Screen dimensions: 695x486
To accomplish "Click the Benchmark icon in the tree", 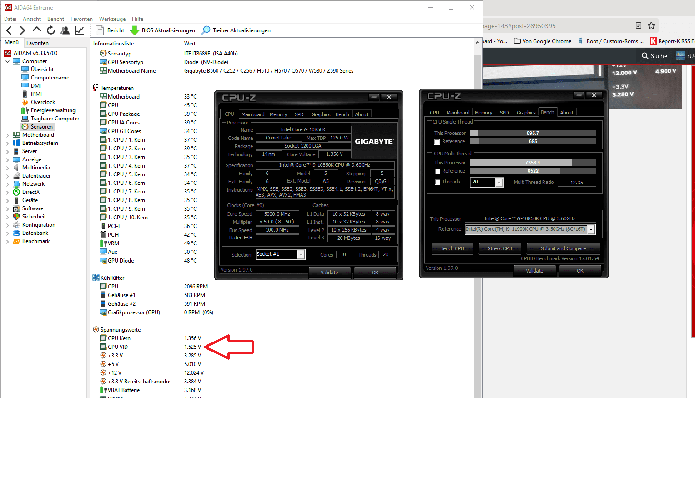I will click(16, 241).
